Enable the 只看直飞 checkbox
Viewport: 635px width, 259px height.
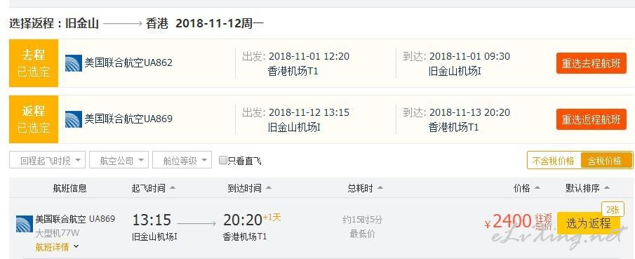pos(222,160)
